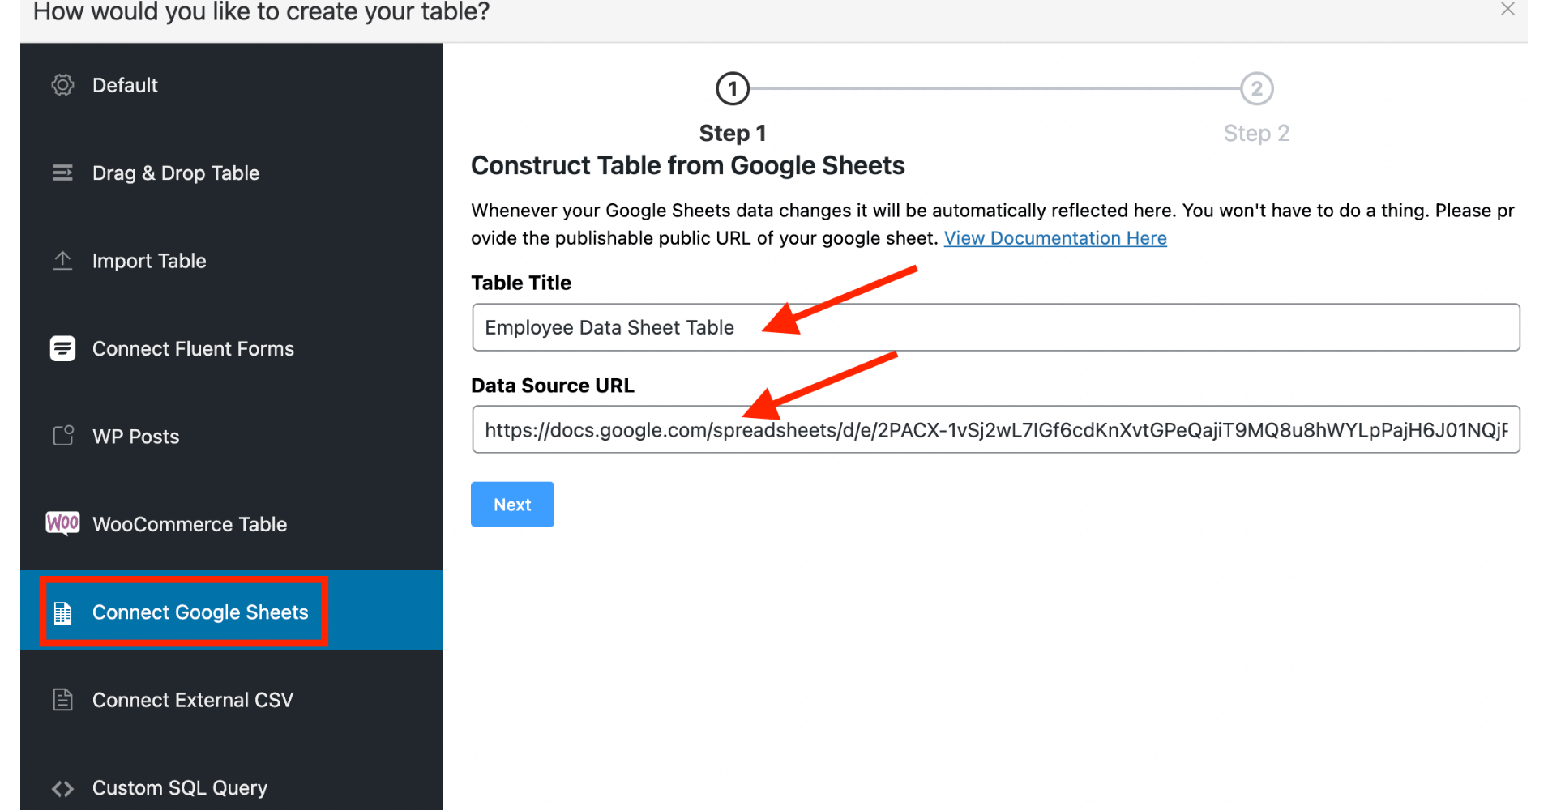
Task: Select the Default gear icon
Action: 63,84
